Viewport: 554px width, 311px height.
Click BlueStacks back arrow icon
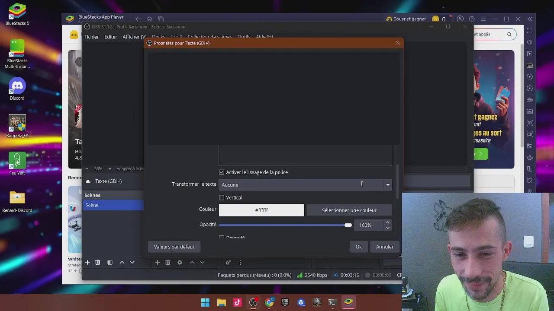coord(138,19)
